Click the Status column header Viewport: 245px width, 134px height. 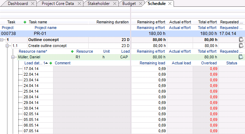(x=232, y=63)
